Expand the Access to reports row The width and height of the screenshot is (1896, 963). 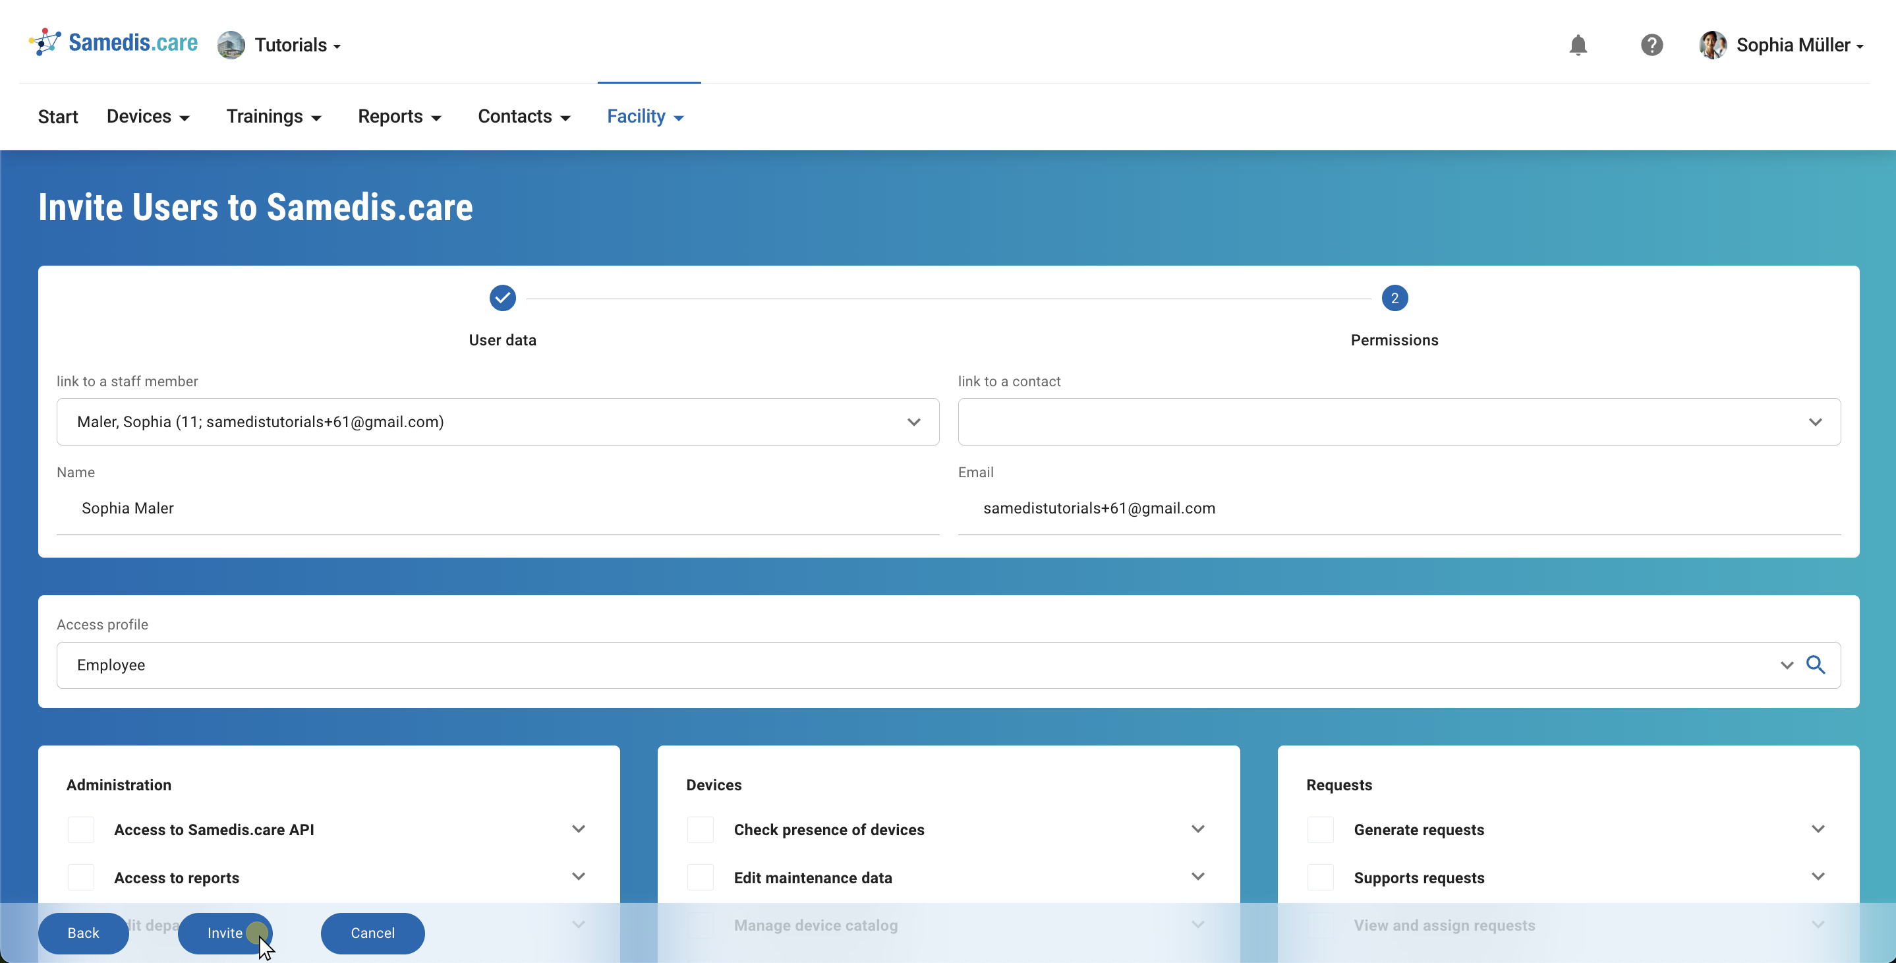point(579,877)
